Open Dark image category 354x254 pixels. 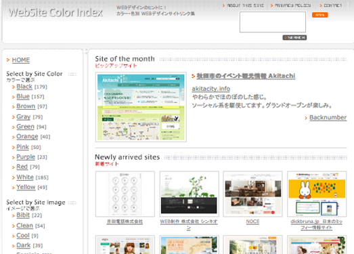tap(24, 245)
